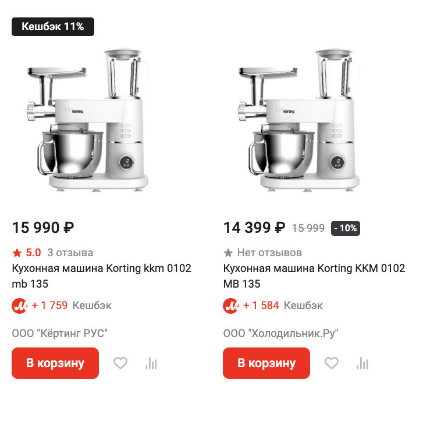448x423 pixels.
Task: Open seller ООО "Холодильник.Ру"
Action: click(x=281, y=334)
